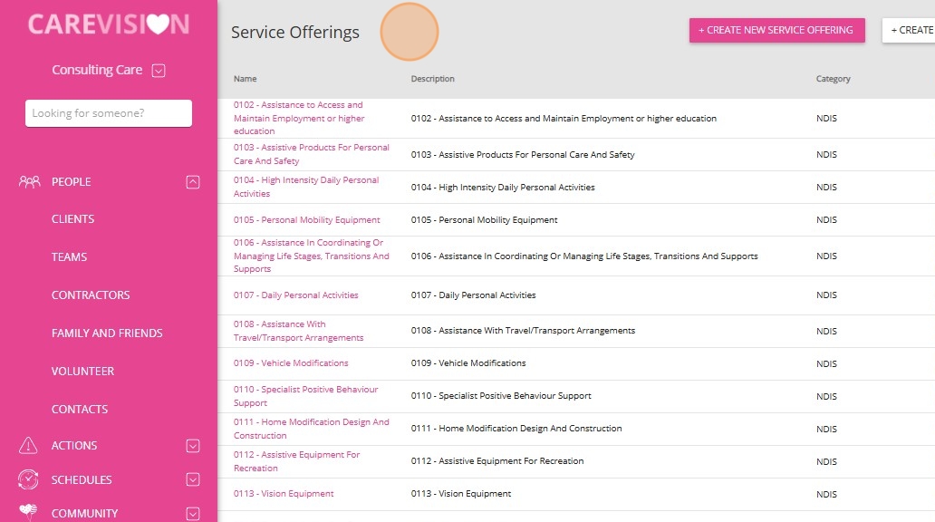
Task: Click description '0109 - Vehicle Modifications'
Action: tap(468, 363)
